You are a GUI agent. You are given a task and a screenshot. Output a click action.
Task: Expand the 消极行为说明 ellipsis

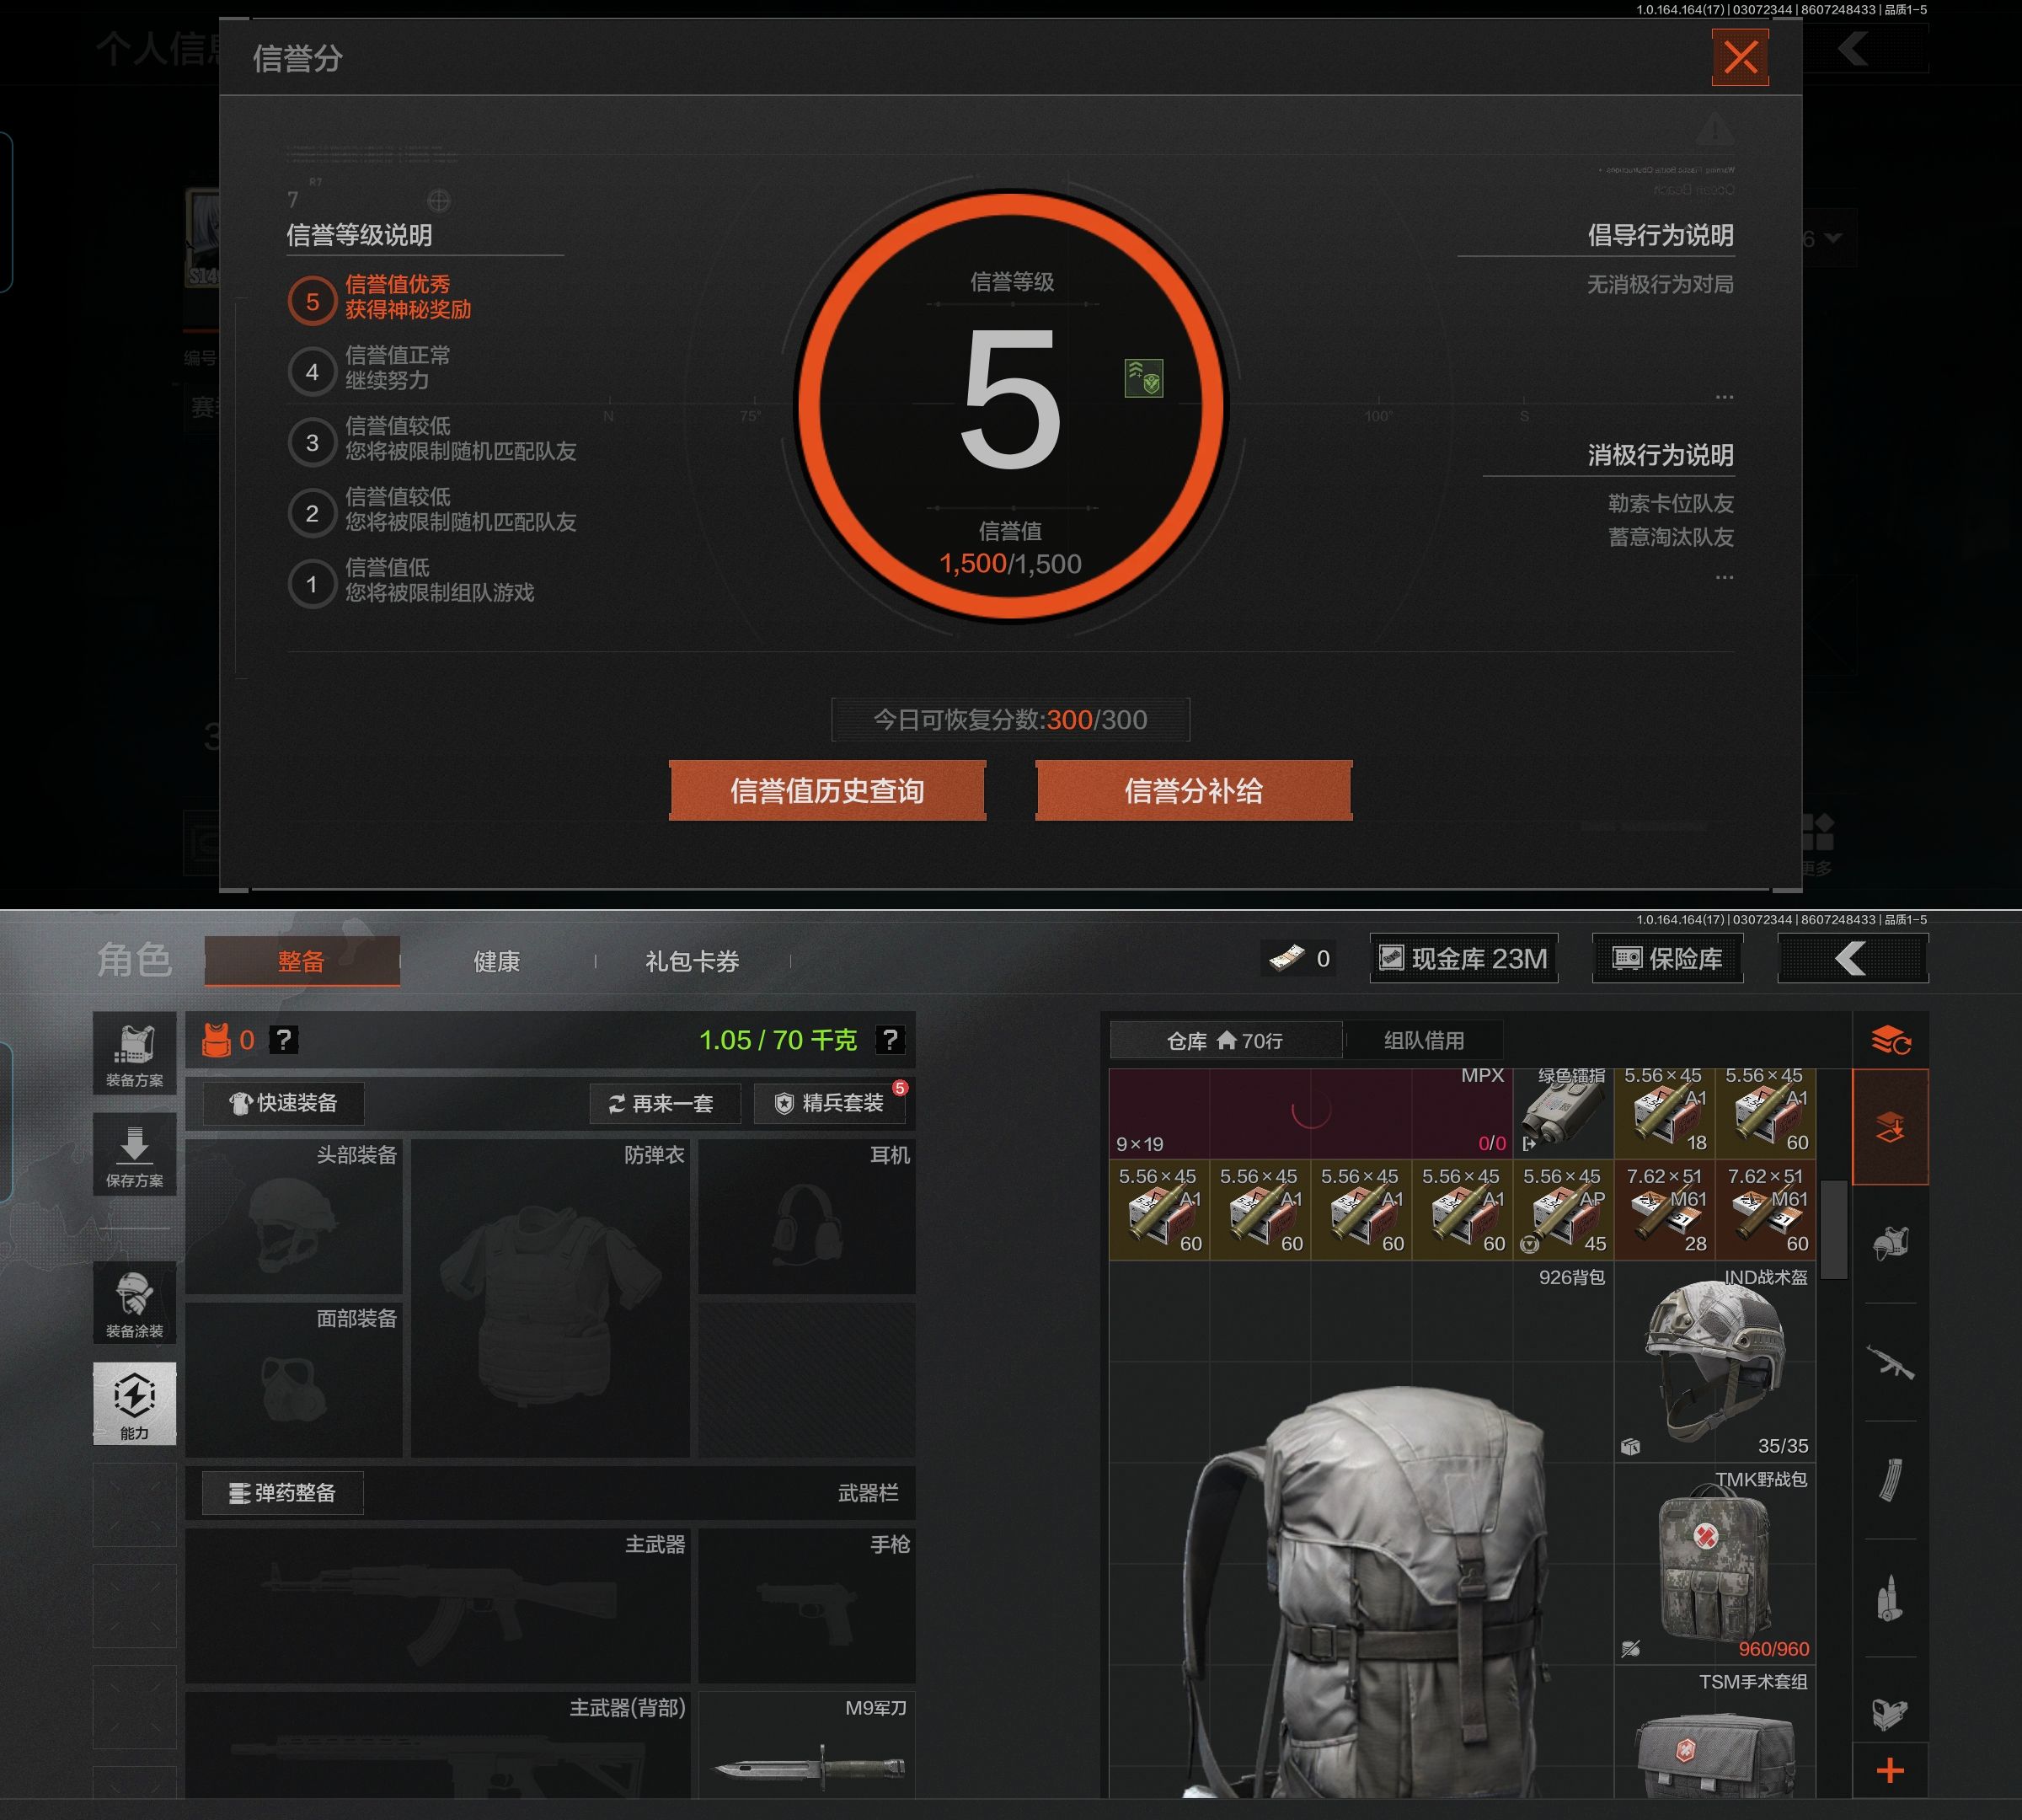click(1724, 577)
